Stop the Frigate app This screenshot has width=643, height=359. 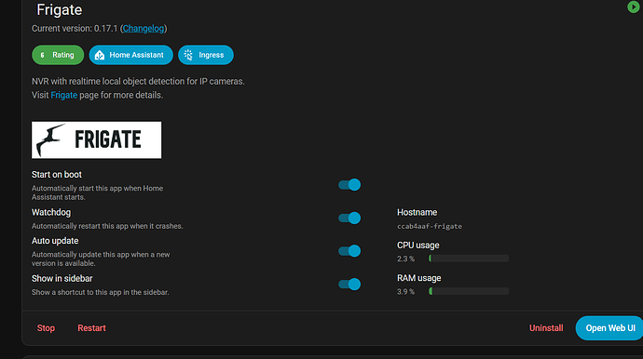pos(46,328)
